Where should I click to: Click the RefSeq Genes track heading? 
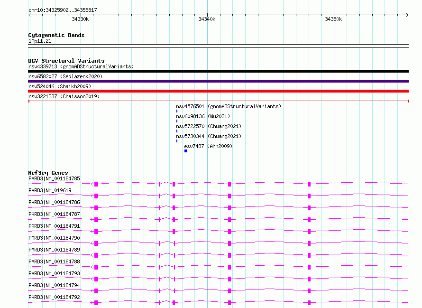(x=48, y=173)
